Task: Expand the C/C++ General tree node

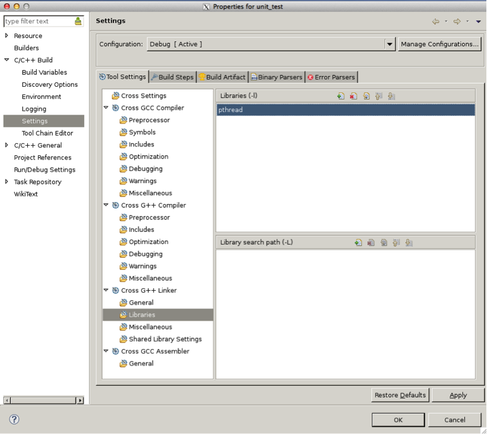Action: coord(6,145)
